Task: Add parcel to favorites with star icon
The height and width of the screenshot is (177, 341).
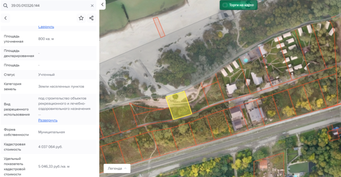Action: 81,18
